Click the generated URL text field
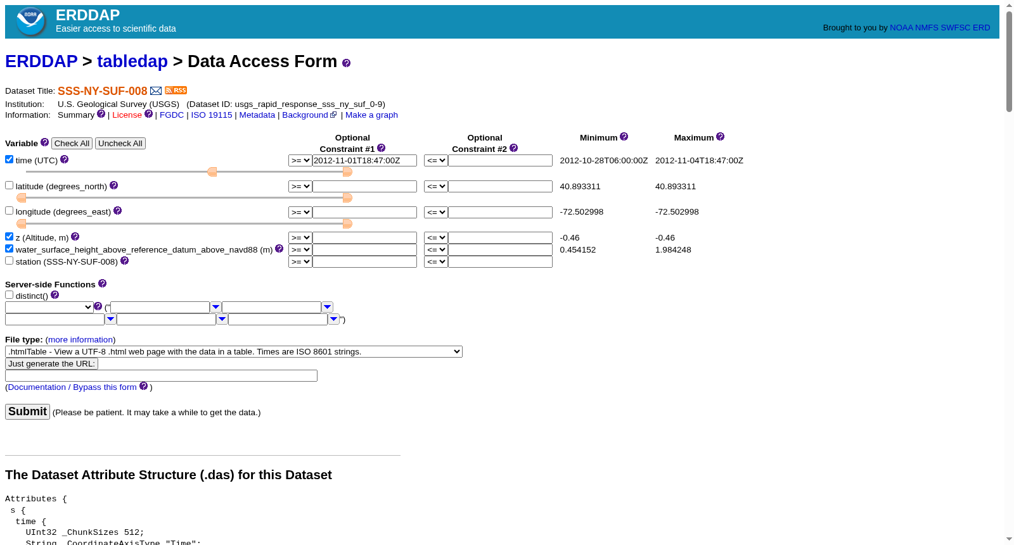Screen dimensions: 1014x545 pyautogui.click(x=161, y=376)
